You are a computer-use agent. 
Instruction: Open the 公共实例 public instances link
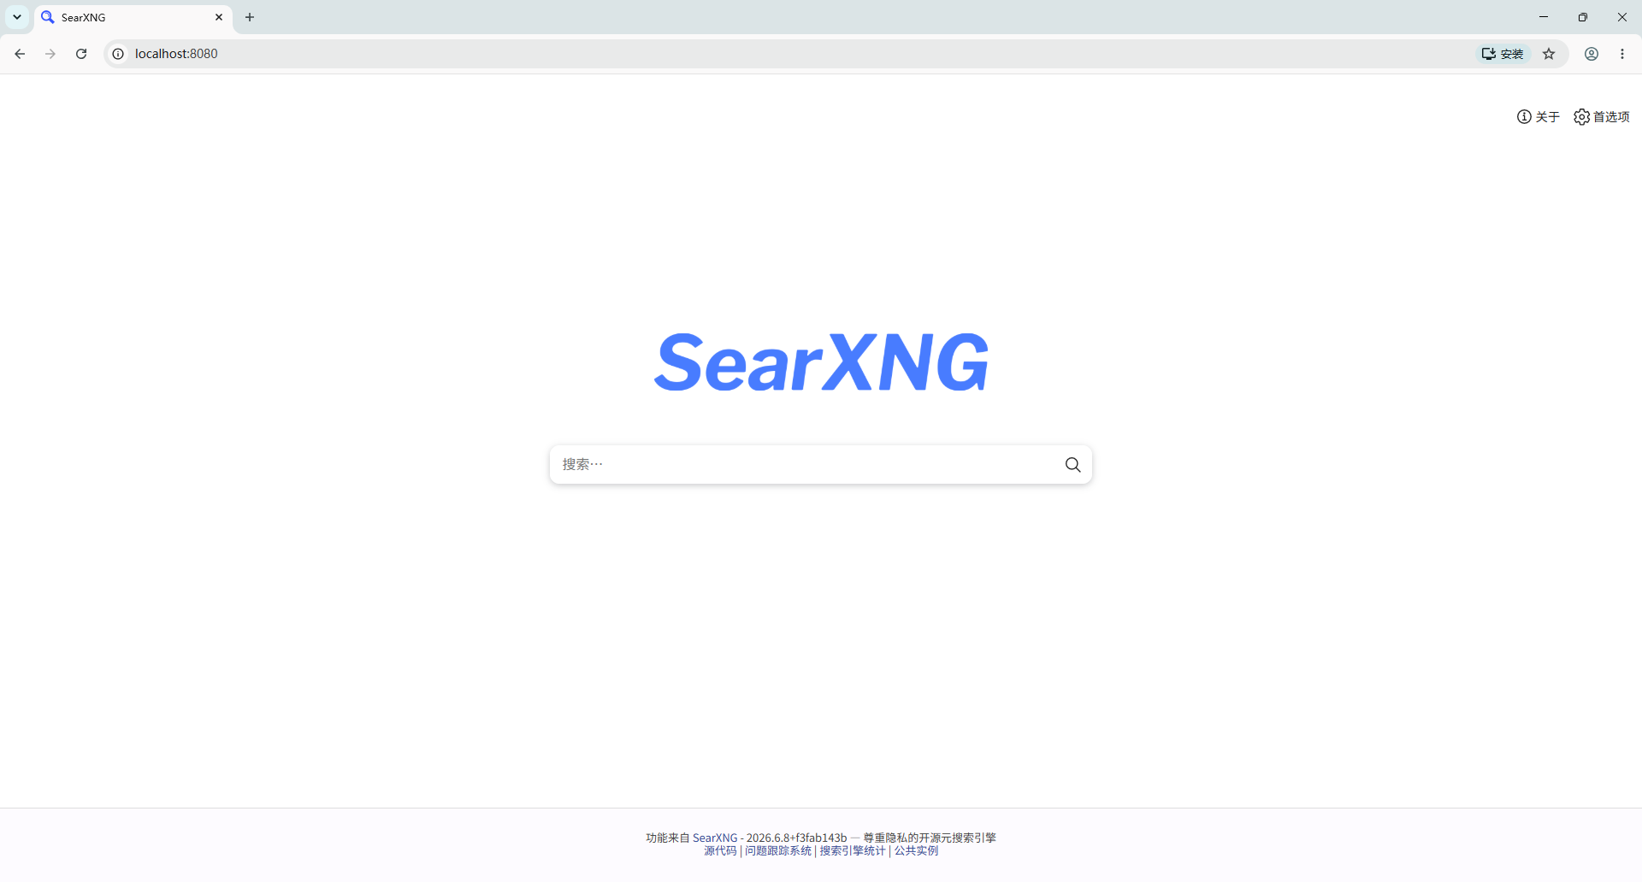click(x=916, y=850)
